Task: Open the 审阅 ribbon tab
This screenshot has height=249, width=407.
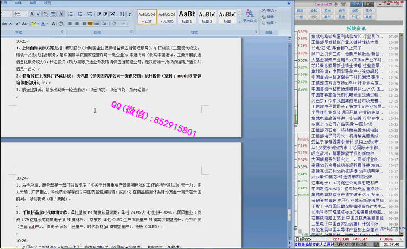Action: tap(33, 3)
